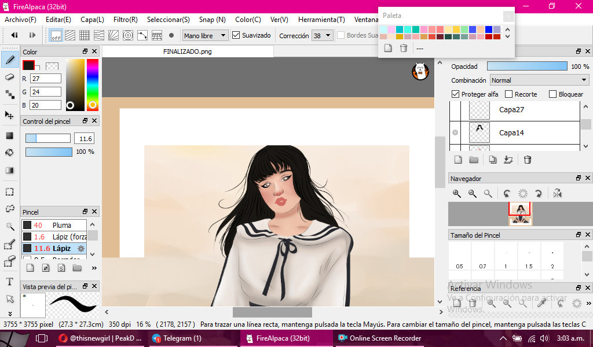Select the Fill rectangle tool
The width and height of the screenshot is (593, 347).
pyautogui.click(x=10, y=135)
